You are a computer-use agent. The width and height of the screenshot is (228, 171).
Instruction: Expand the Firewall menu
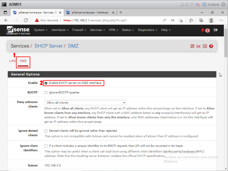(x=79, y=30)
